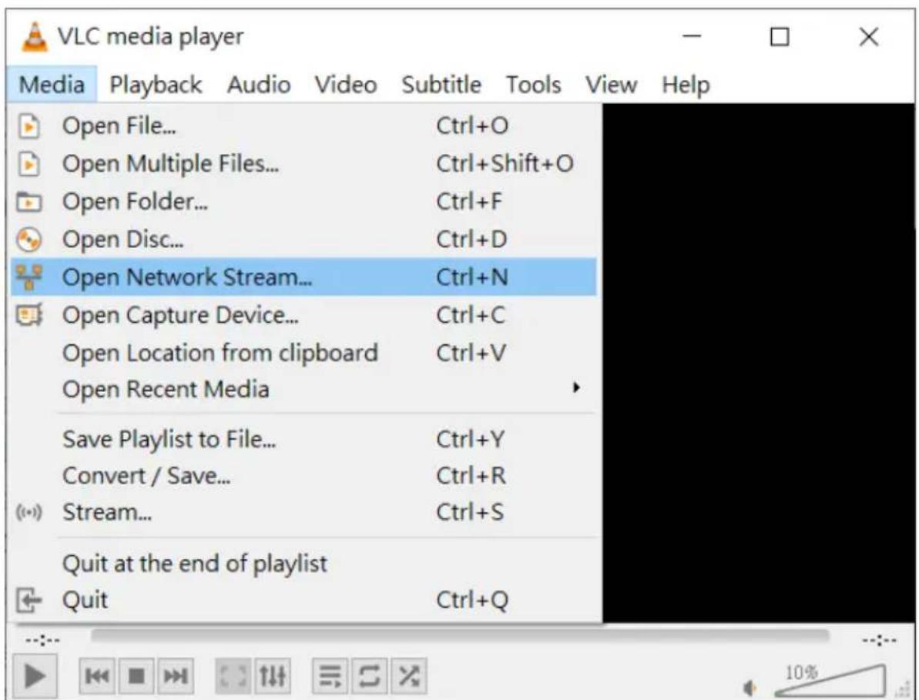The width and height of the screenshot is (919, 700).
Task: Maximize the VLC window
Action: pos(780,37)
